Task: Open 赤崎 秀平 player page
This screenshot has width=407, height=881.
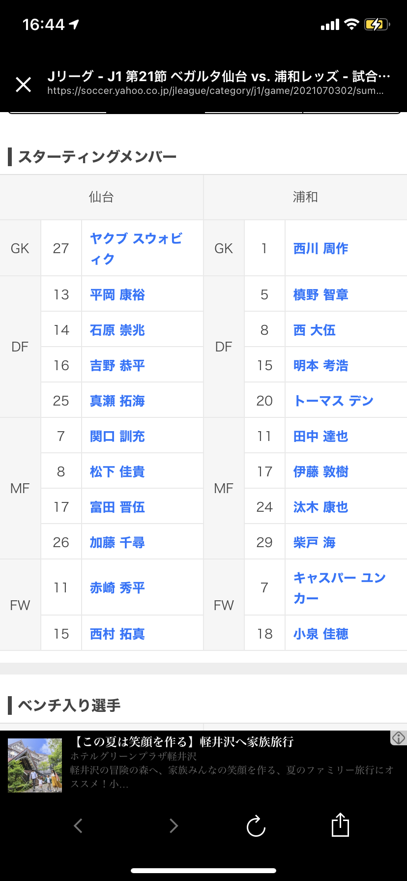Action: tap(117, 588)
